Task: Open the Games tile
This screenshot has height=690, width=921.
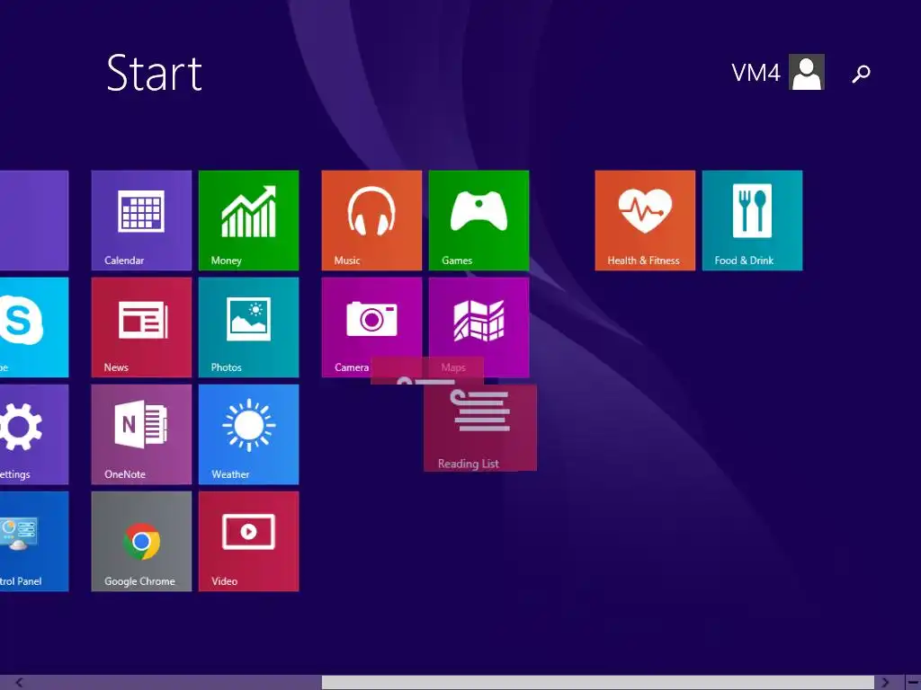Action: [x=478, y=221]
